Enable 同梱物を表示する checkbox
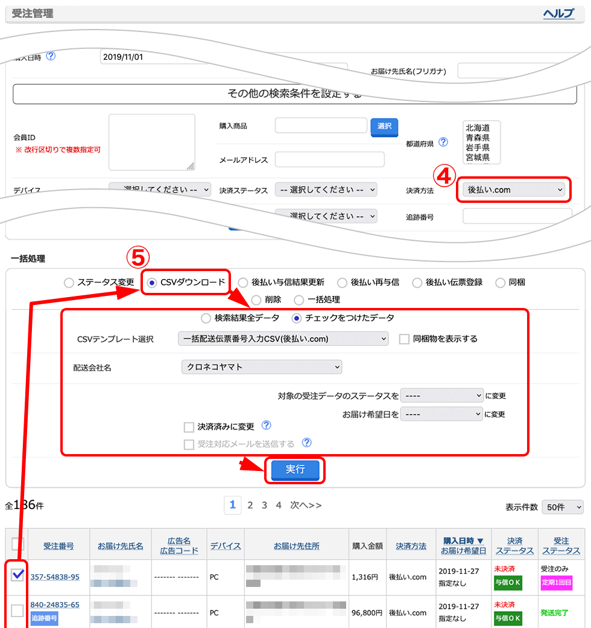Viewport: 591px width, 628px height. point(404,339)
